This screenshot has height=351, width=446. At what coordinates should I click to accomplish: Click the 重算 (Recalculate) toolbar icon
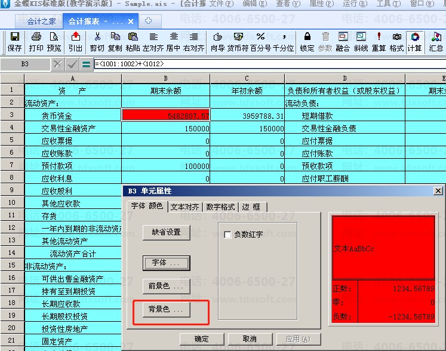click(x=379, y=41)
